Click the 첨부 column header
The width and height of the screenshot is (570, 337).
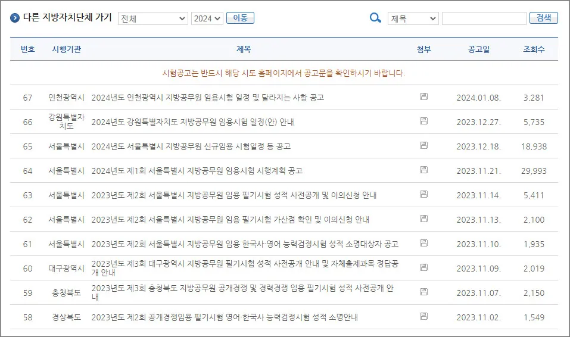[x=424, y=49]
